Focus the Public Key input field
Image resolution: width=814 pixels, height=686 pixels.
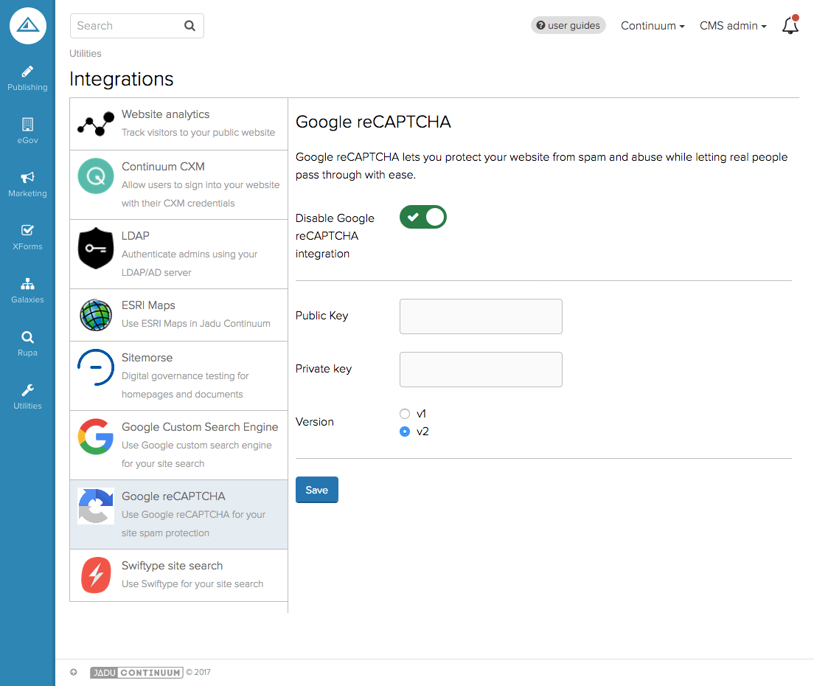481,316
